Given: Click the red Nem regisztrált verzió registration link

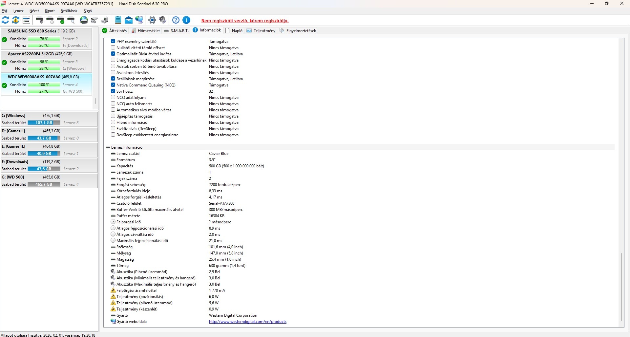Looking at the screenshot, I should click(245, 21).
